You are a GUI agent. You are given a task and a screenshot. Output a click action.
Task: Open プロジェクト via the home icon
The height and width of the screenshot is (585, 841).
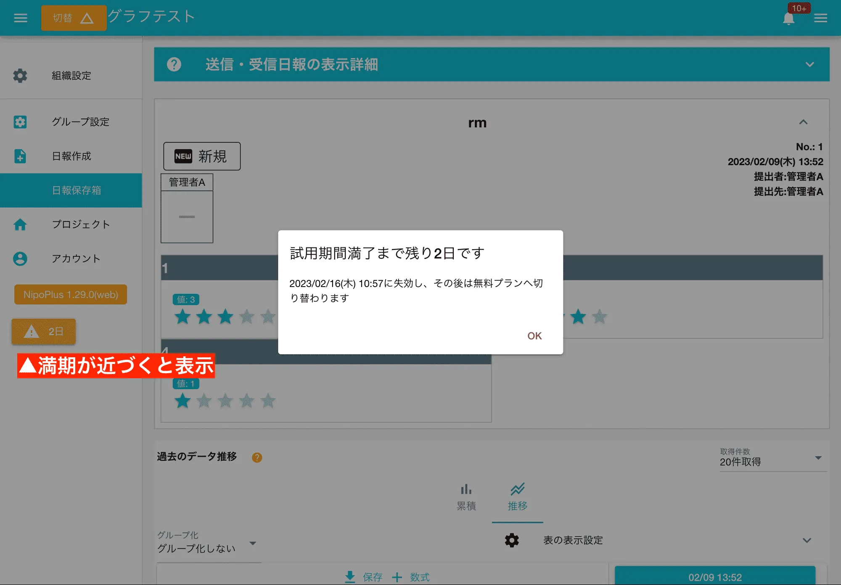[x=20, y=225]
